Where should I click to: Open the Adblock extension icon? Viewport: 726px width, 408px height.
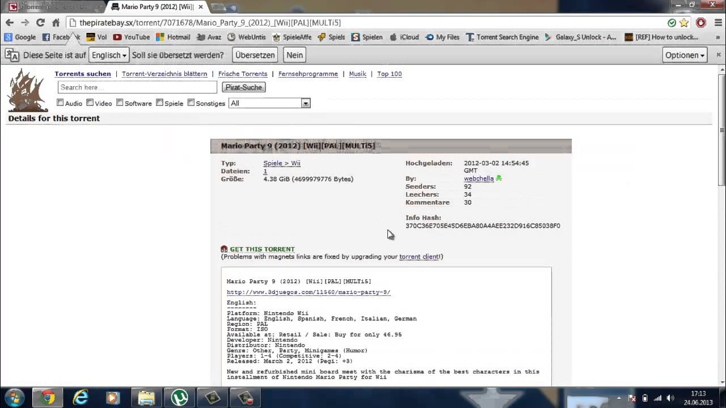point(701,23)
